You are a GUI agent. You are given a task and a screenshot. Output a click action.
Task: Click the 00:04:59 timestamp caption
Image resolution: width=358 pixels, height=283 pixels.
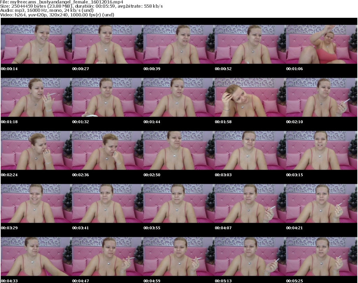(152, 281)
